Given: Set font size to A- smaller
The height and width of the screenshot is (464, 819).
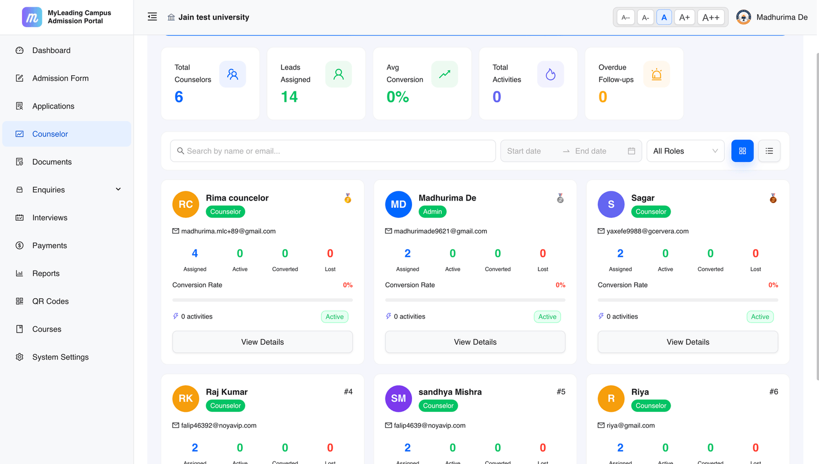Looking at the screenshot, I should click(x=645, y=17).
